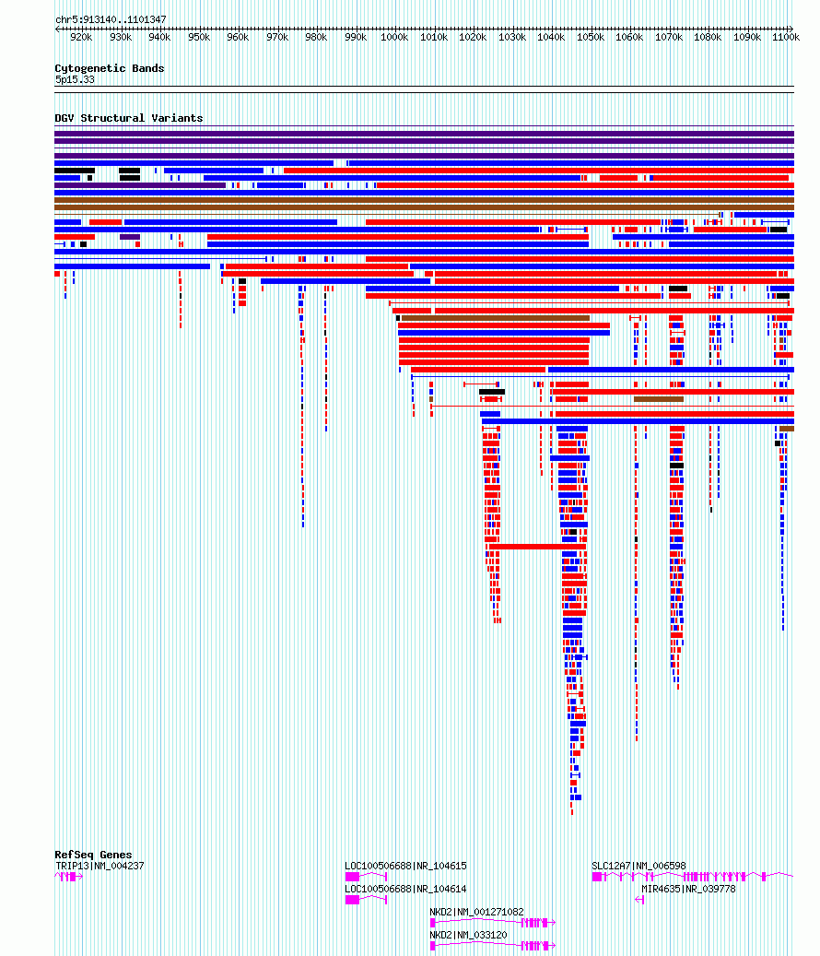The width and height of the screenshot is (820, 956).
Task: Select the 1010k ruler position label
Action: pyautogui.click(x=434, y=37)
